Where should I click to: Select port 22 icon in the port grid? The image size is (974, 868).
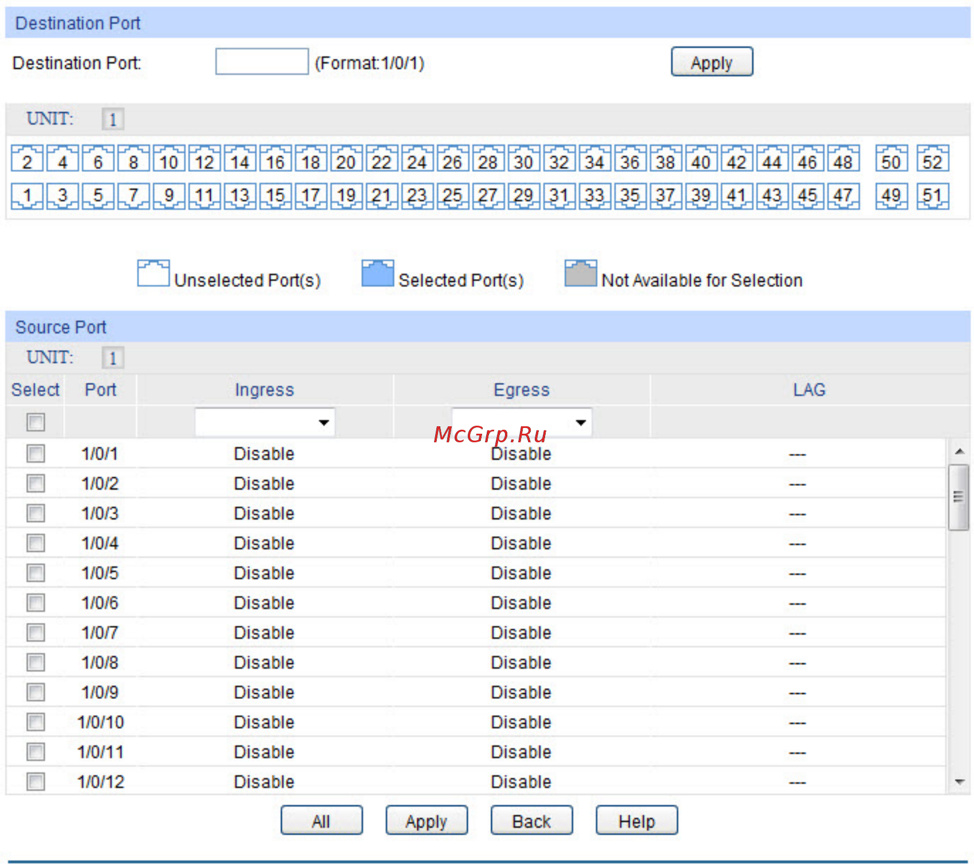[382, 159]
